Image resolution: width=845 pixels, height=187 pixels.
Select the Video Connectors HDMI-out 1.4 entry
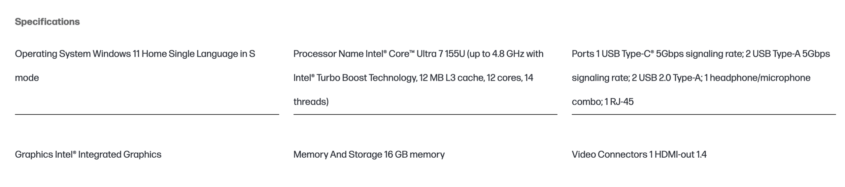pos(639,154)
